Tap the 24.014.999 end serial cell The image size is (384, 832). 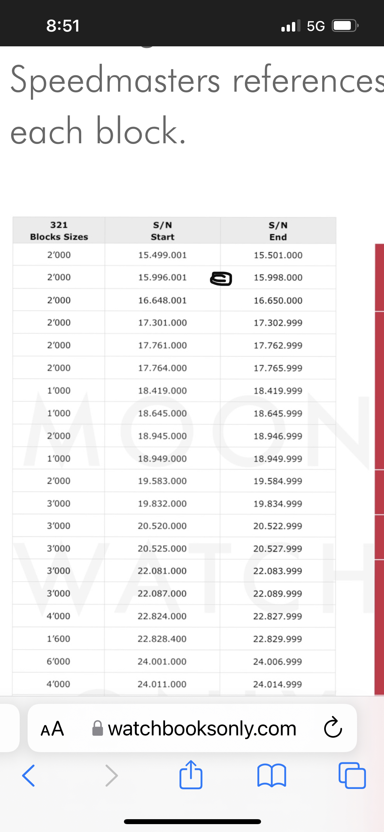tap(277, 684)
